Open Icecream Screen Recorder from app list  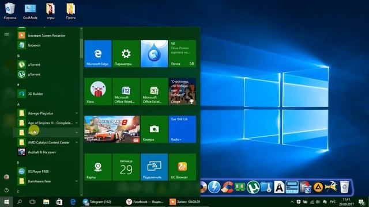pos(47,36)
